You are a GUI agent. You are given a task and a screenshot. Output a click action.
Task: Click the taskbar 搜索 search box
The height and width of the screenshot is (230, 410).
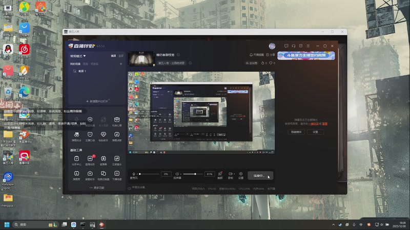35,224
